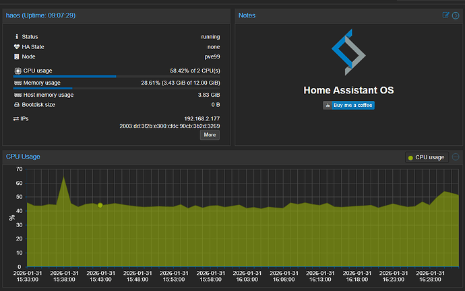Open the Buy me a coffee link
This screenshot has width=465, height=291.
348,106
